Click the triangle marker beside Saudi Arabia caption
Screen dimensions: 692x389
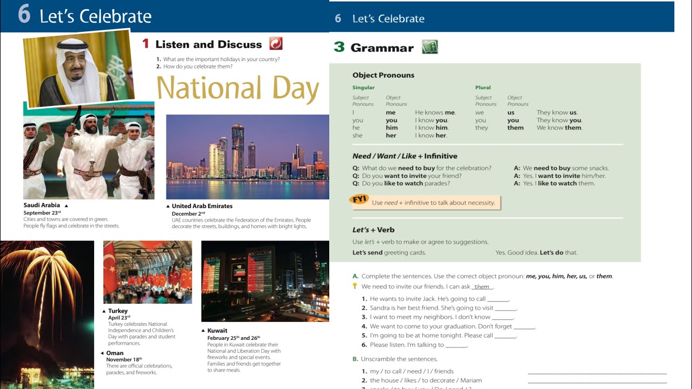(66, 206)
